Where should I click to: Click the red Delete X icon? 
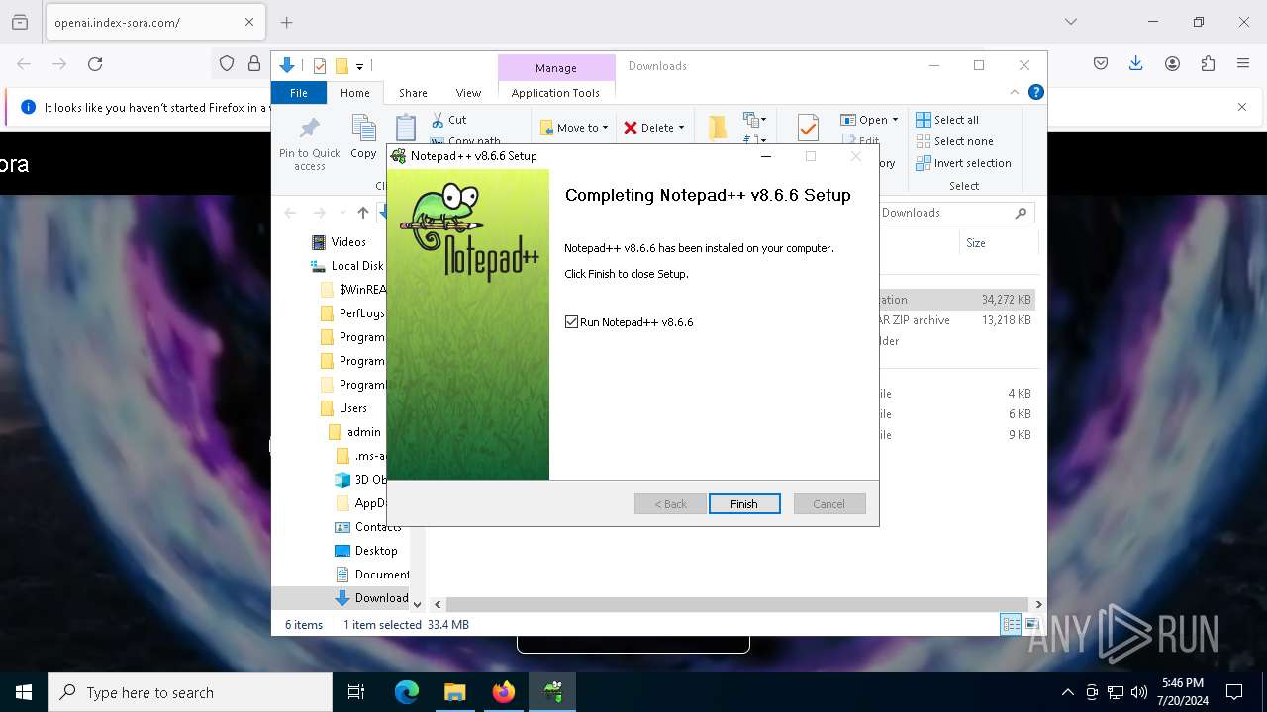coord(631,128)
